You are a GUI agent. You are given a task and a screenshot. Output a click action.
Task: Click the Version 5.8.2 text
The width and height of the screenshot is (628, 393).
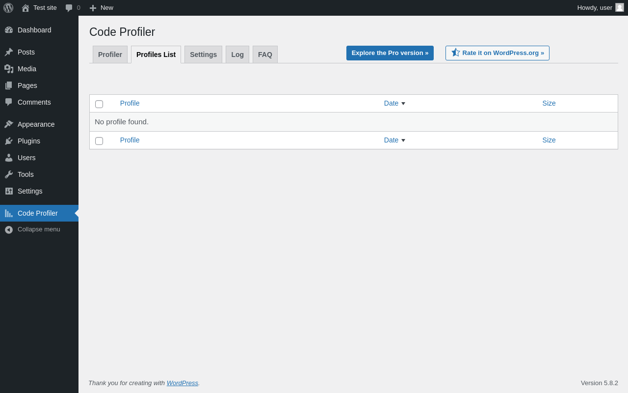coord(600,383)
